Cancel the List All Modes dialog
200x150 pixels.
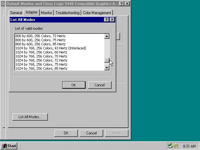(x=100, y=85)
